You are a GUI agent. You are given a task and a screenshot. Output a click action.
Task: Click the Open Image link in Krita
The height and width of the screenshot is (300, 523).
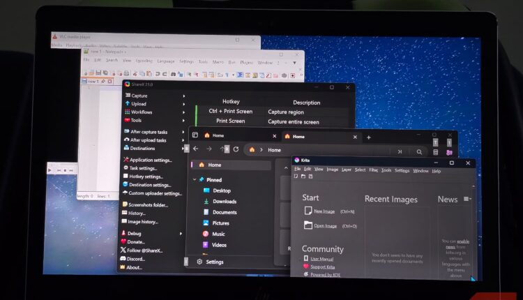(x=325, y=226)
